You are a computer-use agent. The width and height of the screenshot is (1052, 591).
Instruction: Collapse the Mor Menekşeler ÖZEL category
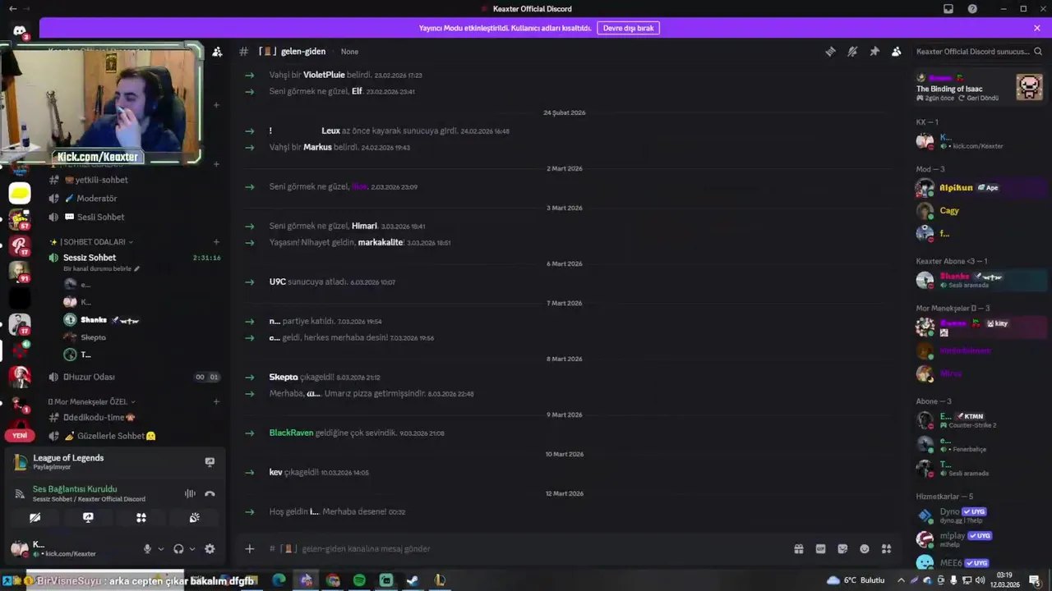pyautogui.click(x=91, y=402)
